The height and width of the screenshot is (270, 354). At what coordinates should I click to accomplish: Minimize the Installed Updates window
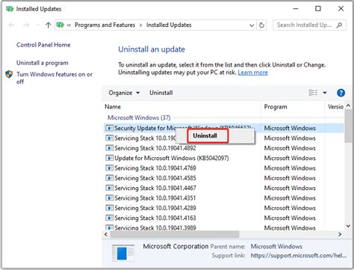tap(296, 9)
